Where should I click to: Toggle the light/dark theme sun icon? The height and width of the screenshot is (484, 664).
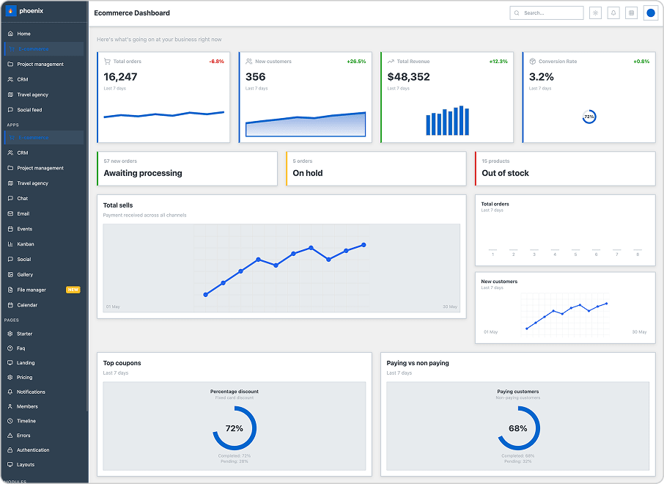click(x=595, y=13)
